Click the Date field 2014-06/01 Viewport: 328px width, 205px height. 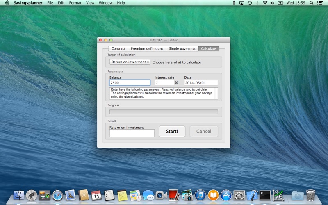coord(201,83)
